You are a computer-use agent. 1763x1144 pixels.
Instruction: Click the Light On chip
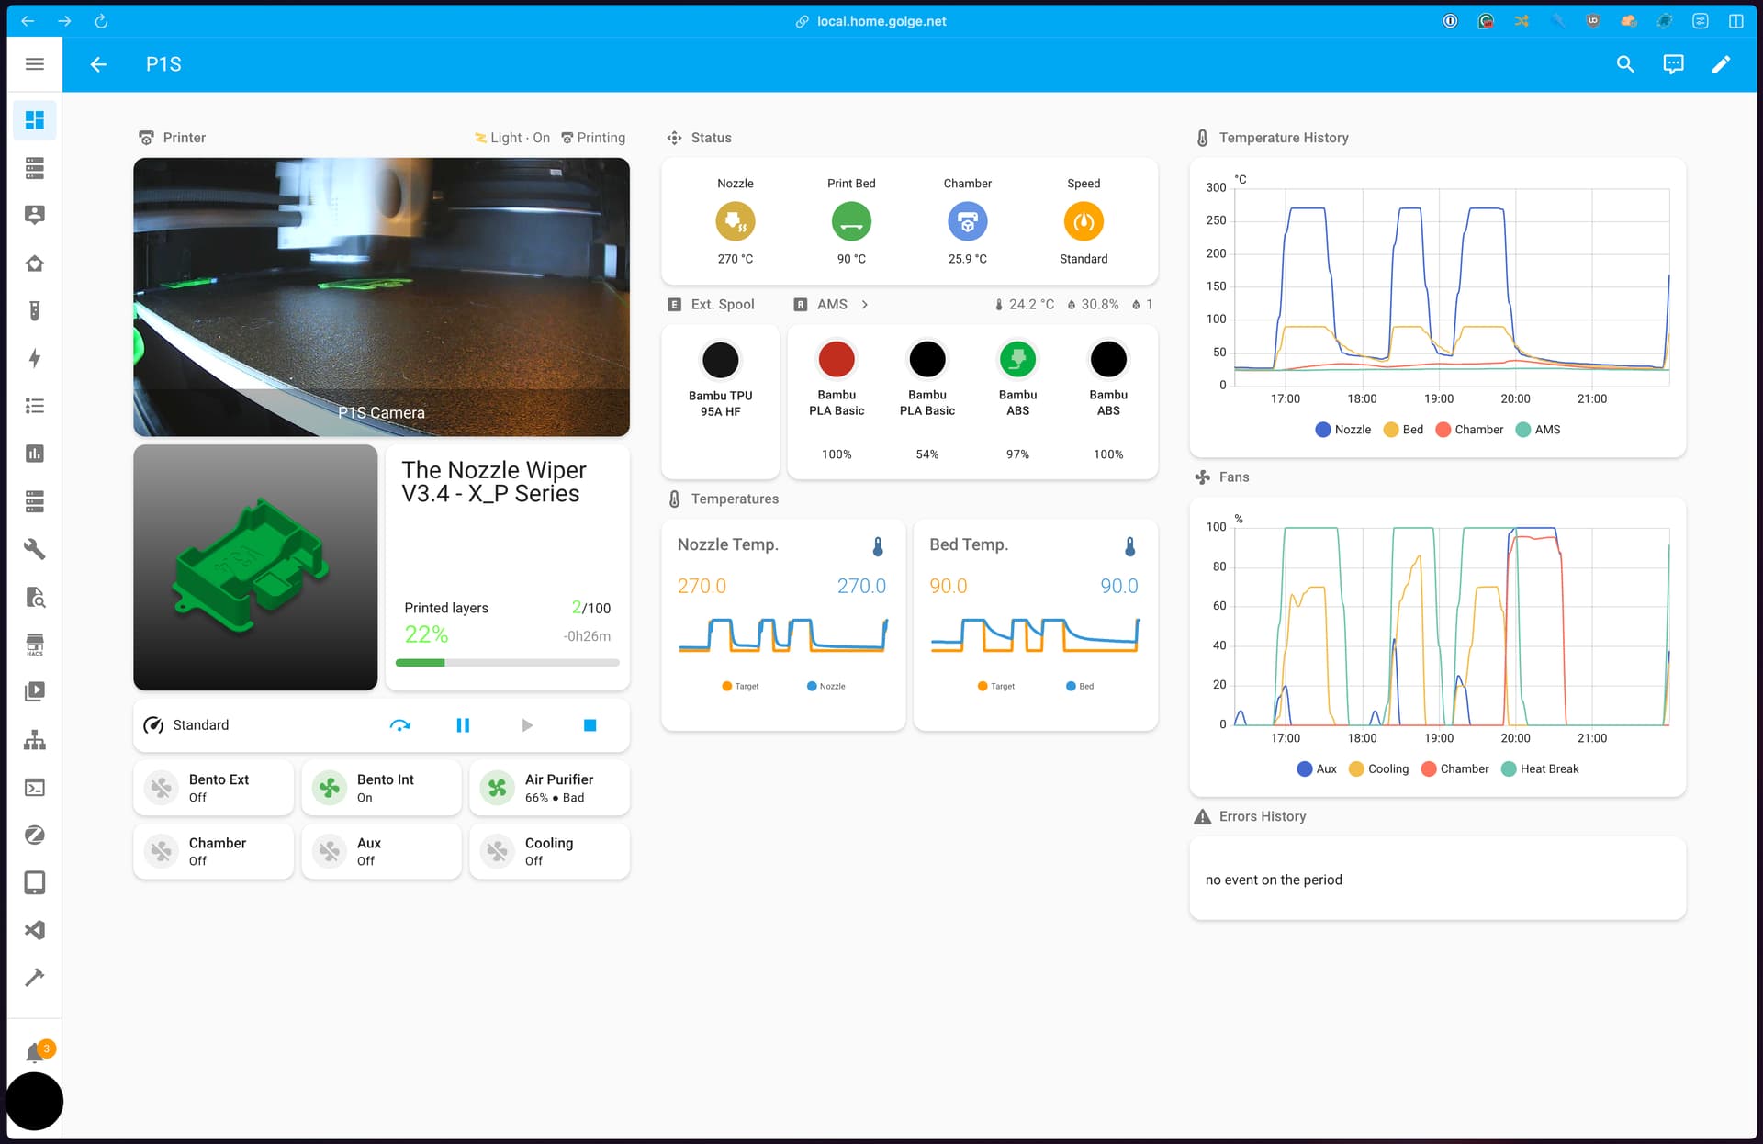(x=512, y=138)
